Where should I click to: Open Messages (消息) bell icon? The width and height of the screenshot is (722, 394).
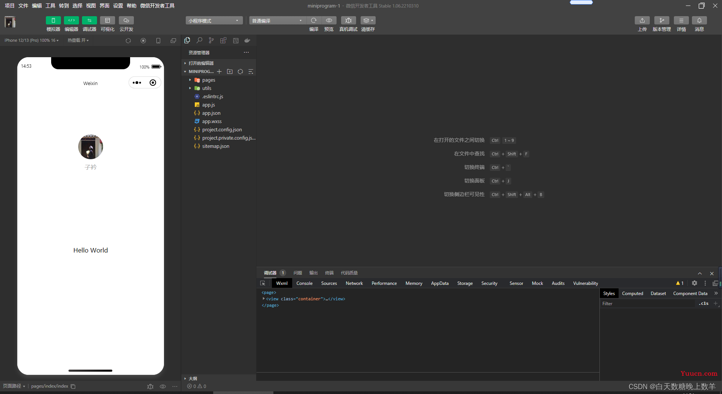click(x=699, y=20)
